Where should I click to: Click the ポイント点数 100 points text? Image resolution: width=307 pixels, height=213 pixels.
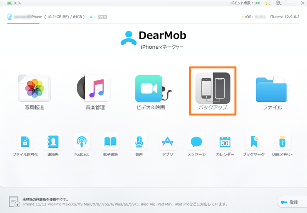pos(245,3)
